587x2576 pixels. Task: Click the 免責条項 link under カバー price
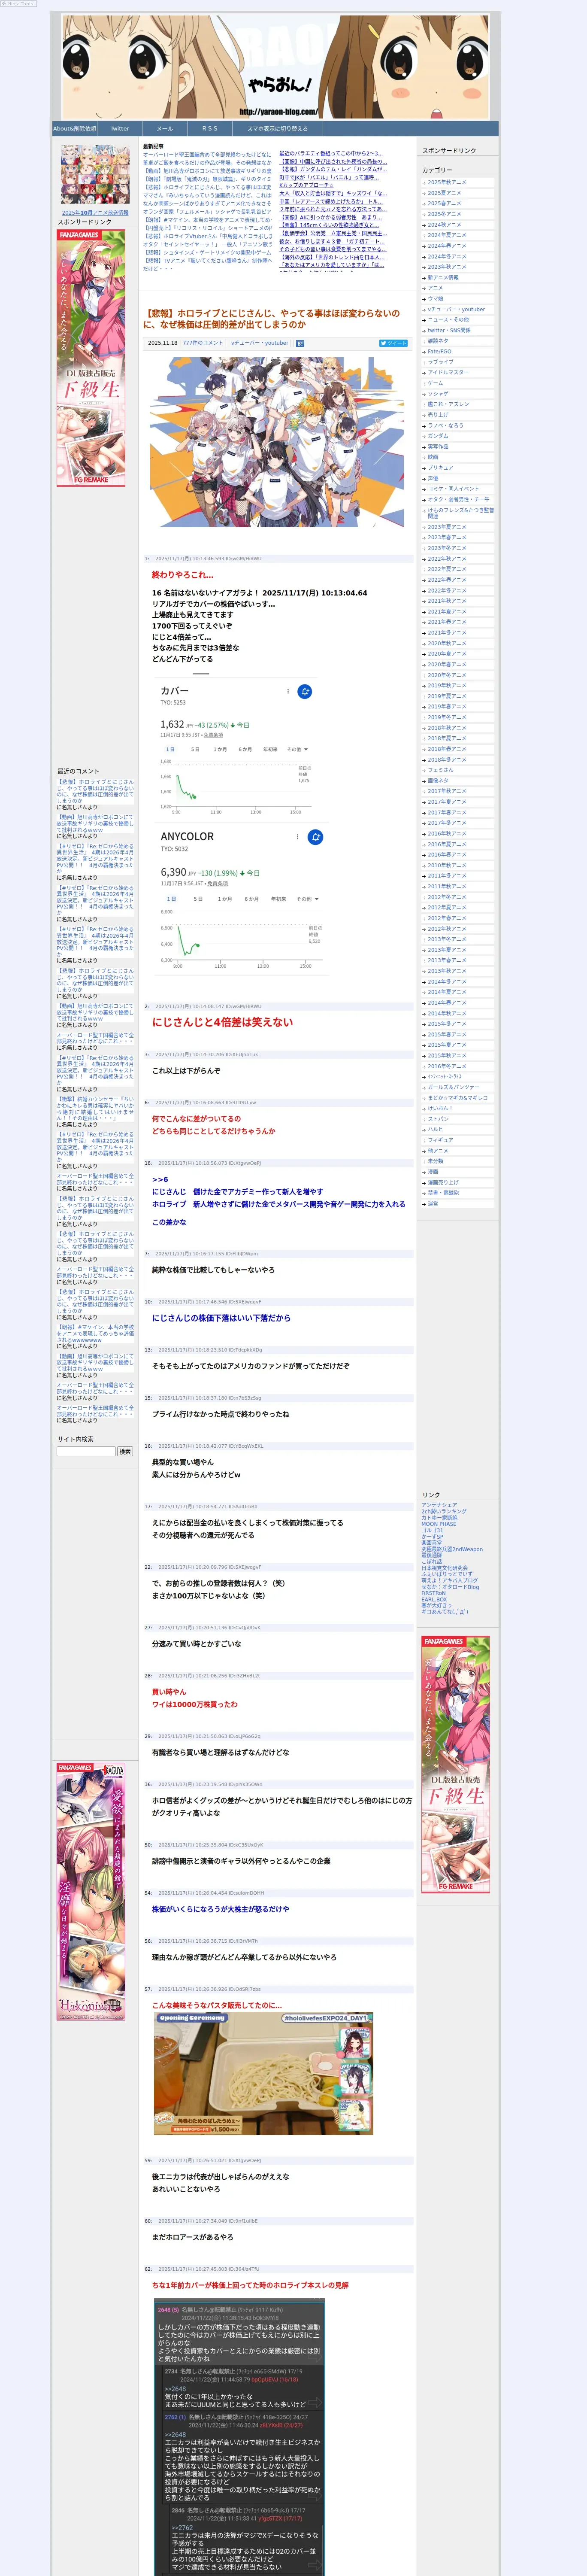pyautogui.click(x=213, y=735)
